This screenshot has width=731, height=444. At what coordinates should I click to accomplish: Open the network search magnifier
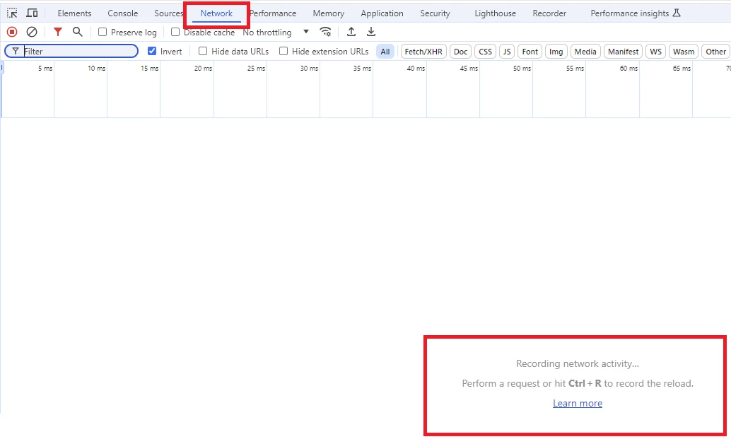tap(77, 32)
